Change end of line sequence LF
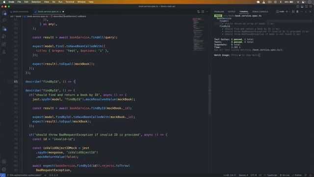This screenshot has height=177, width=314. (x=260, y=175)
